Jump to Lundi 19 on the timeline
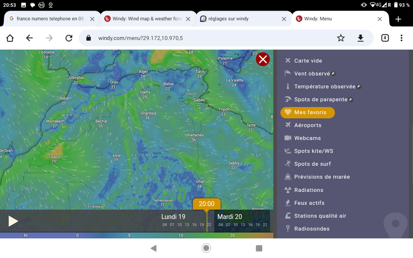The width and height of the screenshot is (413, 258). tap(173, 216)
